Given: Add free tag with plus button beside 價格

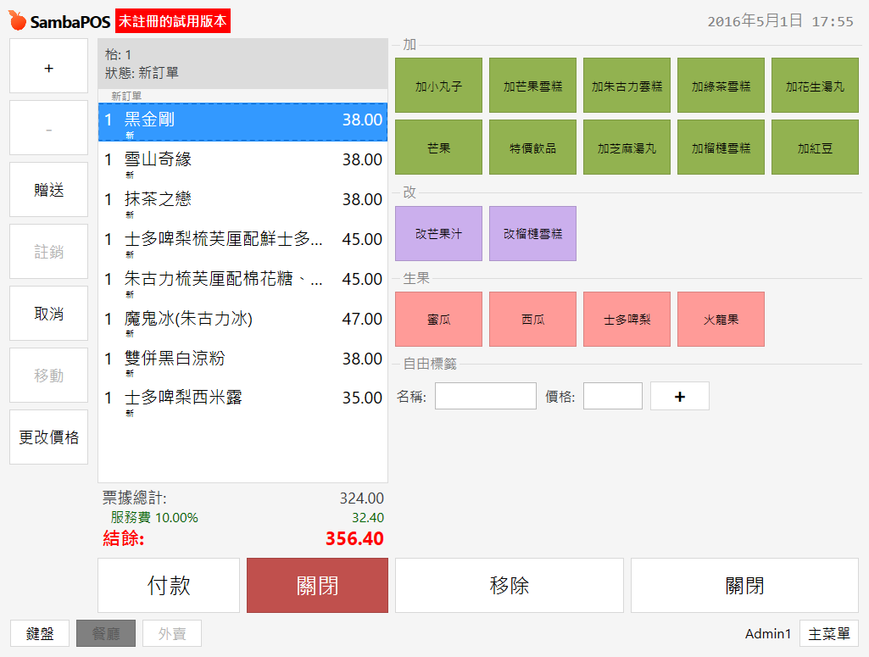Looking at the screenshot, I should coord(679,396).
